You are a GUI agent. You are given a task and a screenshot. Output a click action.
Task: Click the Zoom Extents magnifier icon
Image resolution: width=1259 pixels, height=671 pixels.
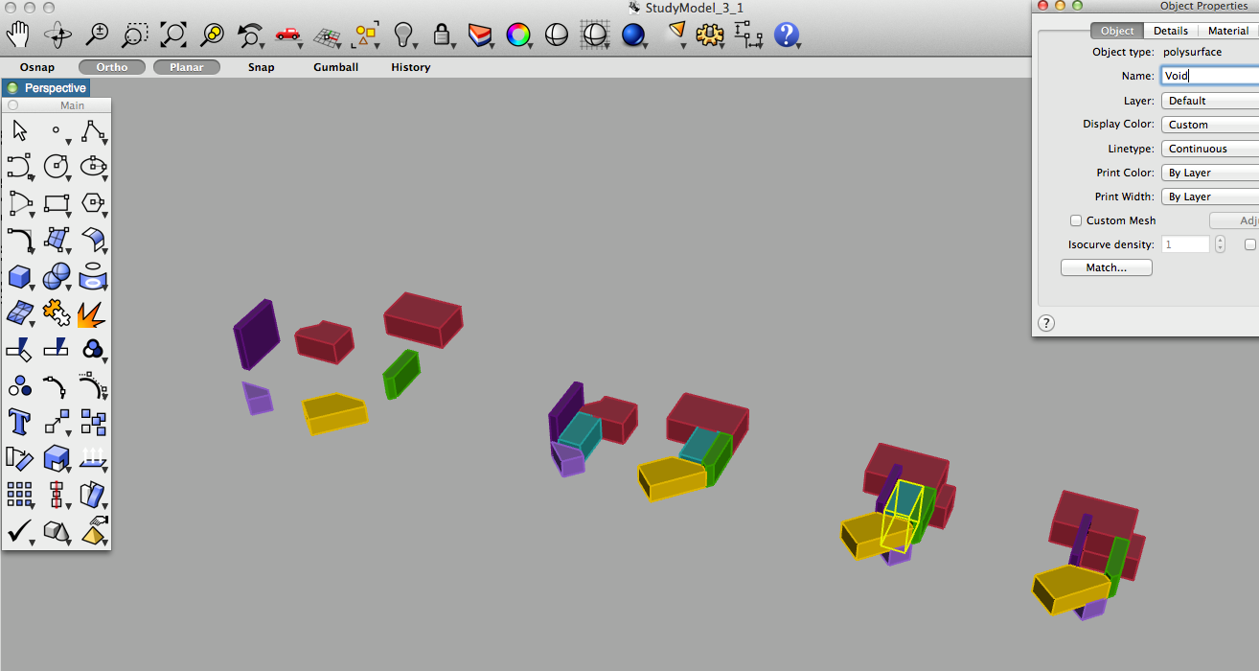(173, 35)
